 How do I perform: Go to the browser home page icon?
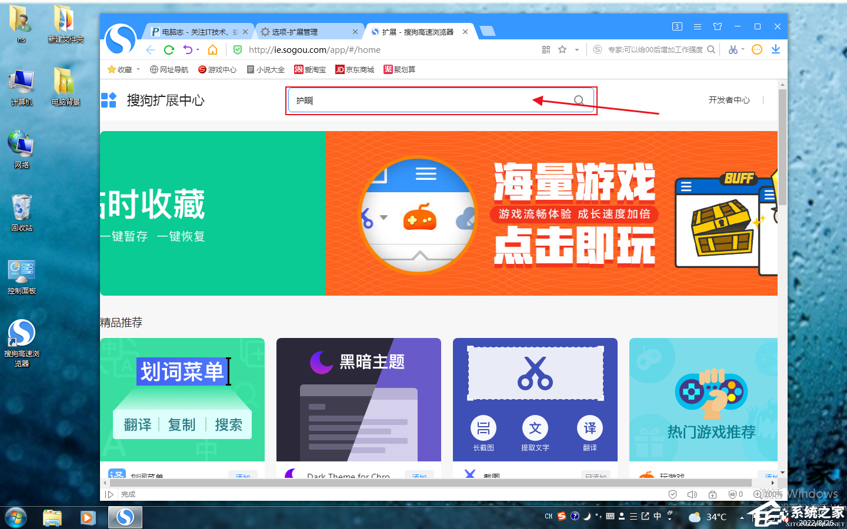pos(213,50)
